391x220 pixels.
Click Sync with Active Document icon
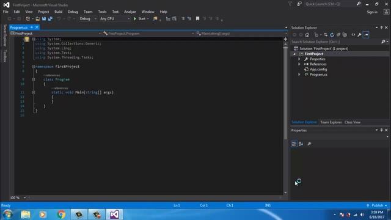[x=326, y=35]
